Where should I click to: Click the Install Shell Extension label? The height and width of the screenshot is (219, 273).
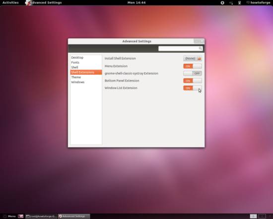point(120,58)
